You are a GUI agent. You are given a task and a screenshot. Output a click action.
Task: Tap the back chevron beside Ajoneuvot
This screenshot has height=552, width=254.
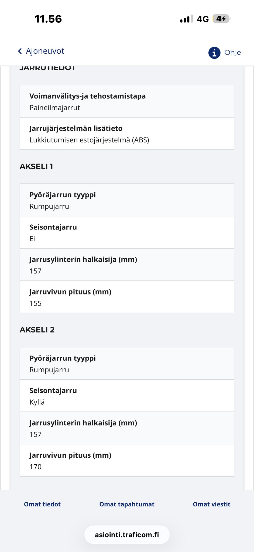[x=20, y=51]
